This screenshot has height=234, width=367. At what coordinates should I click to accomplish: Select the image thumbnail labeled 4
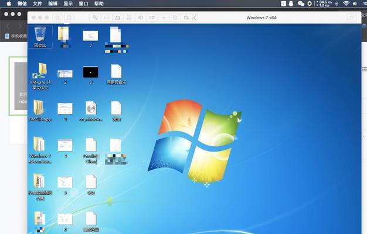pos(65,149)
